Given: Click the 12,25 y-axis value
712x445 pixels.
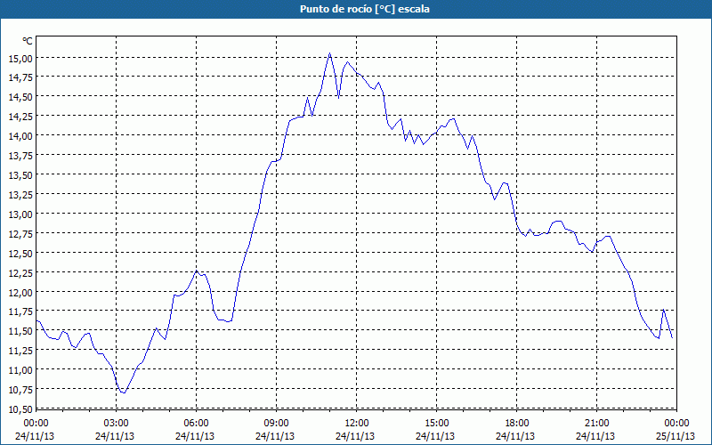Looking at the screenshot, I should click(x=20, y=272).
